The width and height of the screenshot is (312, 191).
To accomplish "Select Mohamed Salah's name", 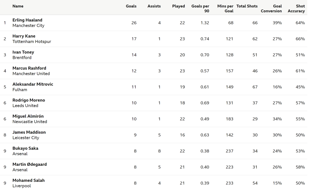I will coord(28,180).
